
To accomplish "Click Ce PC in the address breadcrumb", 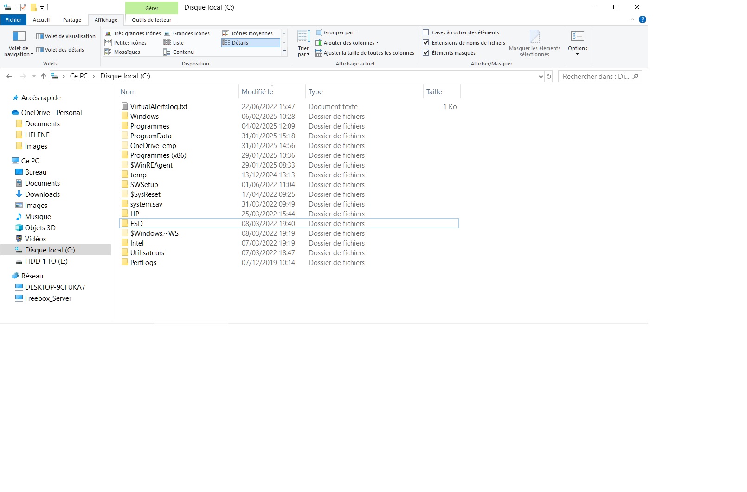I will pos(79,76).
